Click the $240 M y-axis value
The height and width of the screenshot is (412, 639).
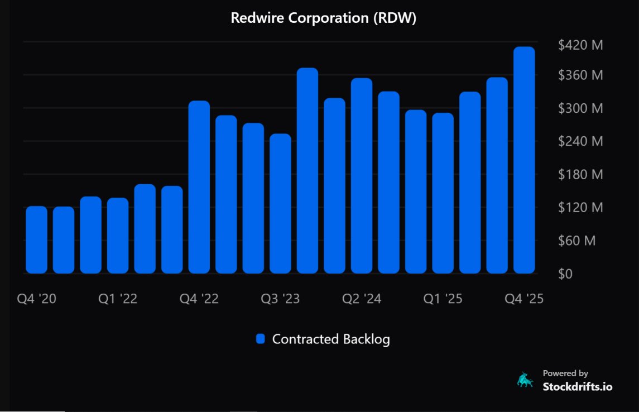[x=580, y=141]
